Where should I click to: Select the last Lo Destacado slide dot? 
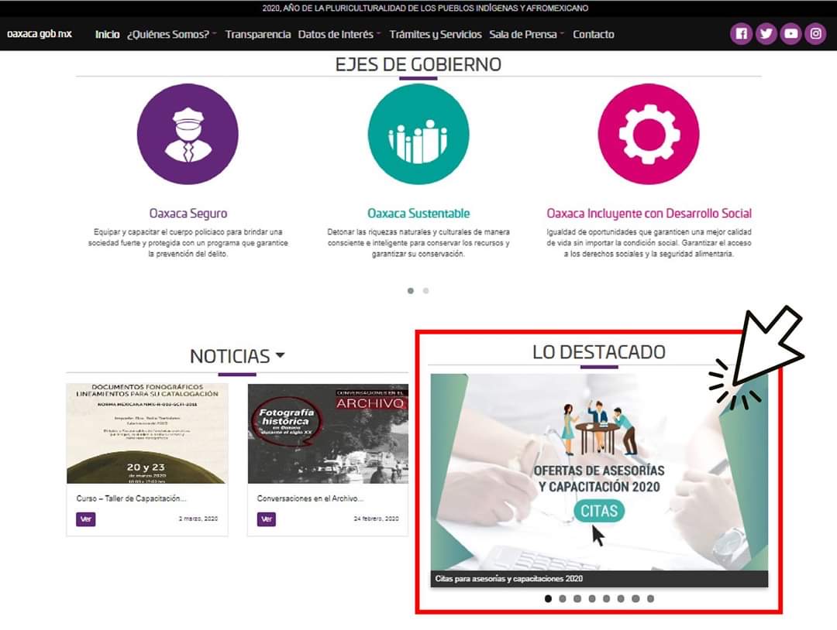(650, 598)
